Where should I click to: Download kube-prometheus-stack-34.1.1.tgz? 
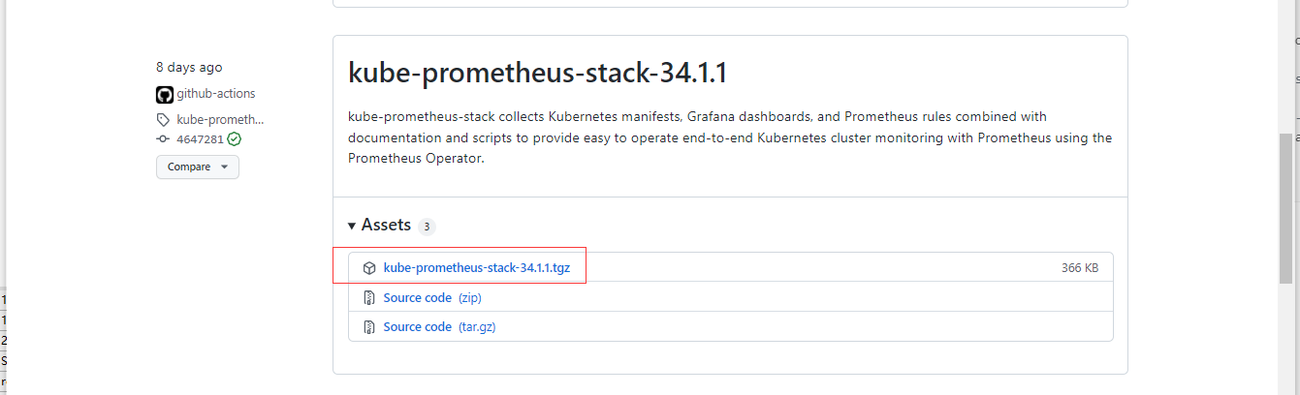tap(476, 267)
